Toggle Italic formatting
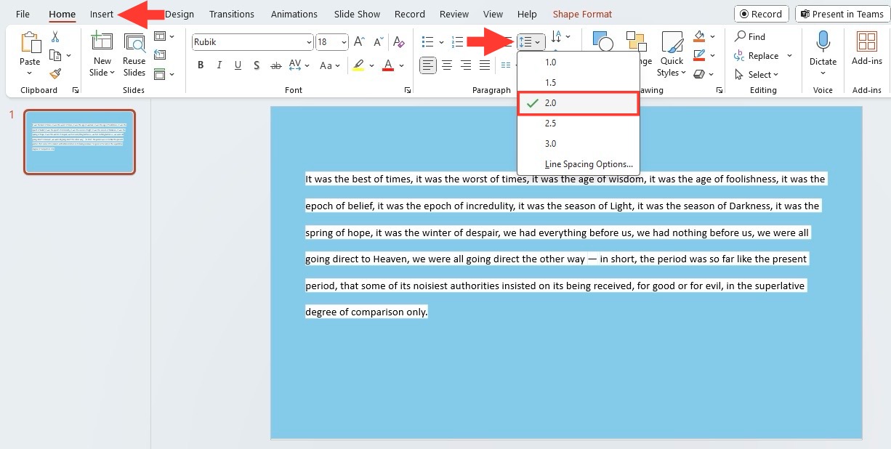This screenshot has width=891, height=449. coord(219,65)
